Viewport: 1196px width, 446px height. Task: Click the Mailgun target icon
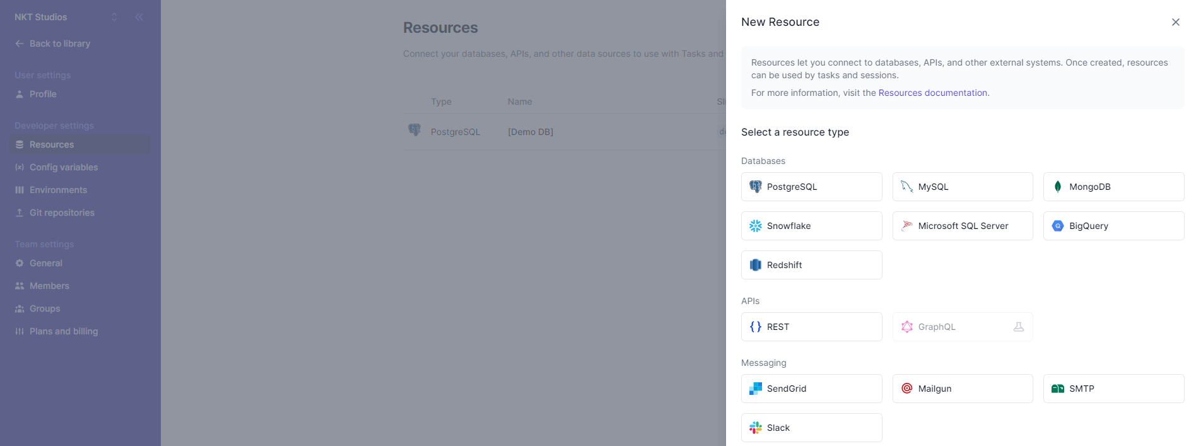click(906, 389)
